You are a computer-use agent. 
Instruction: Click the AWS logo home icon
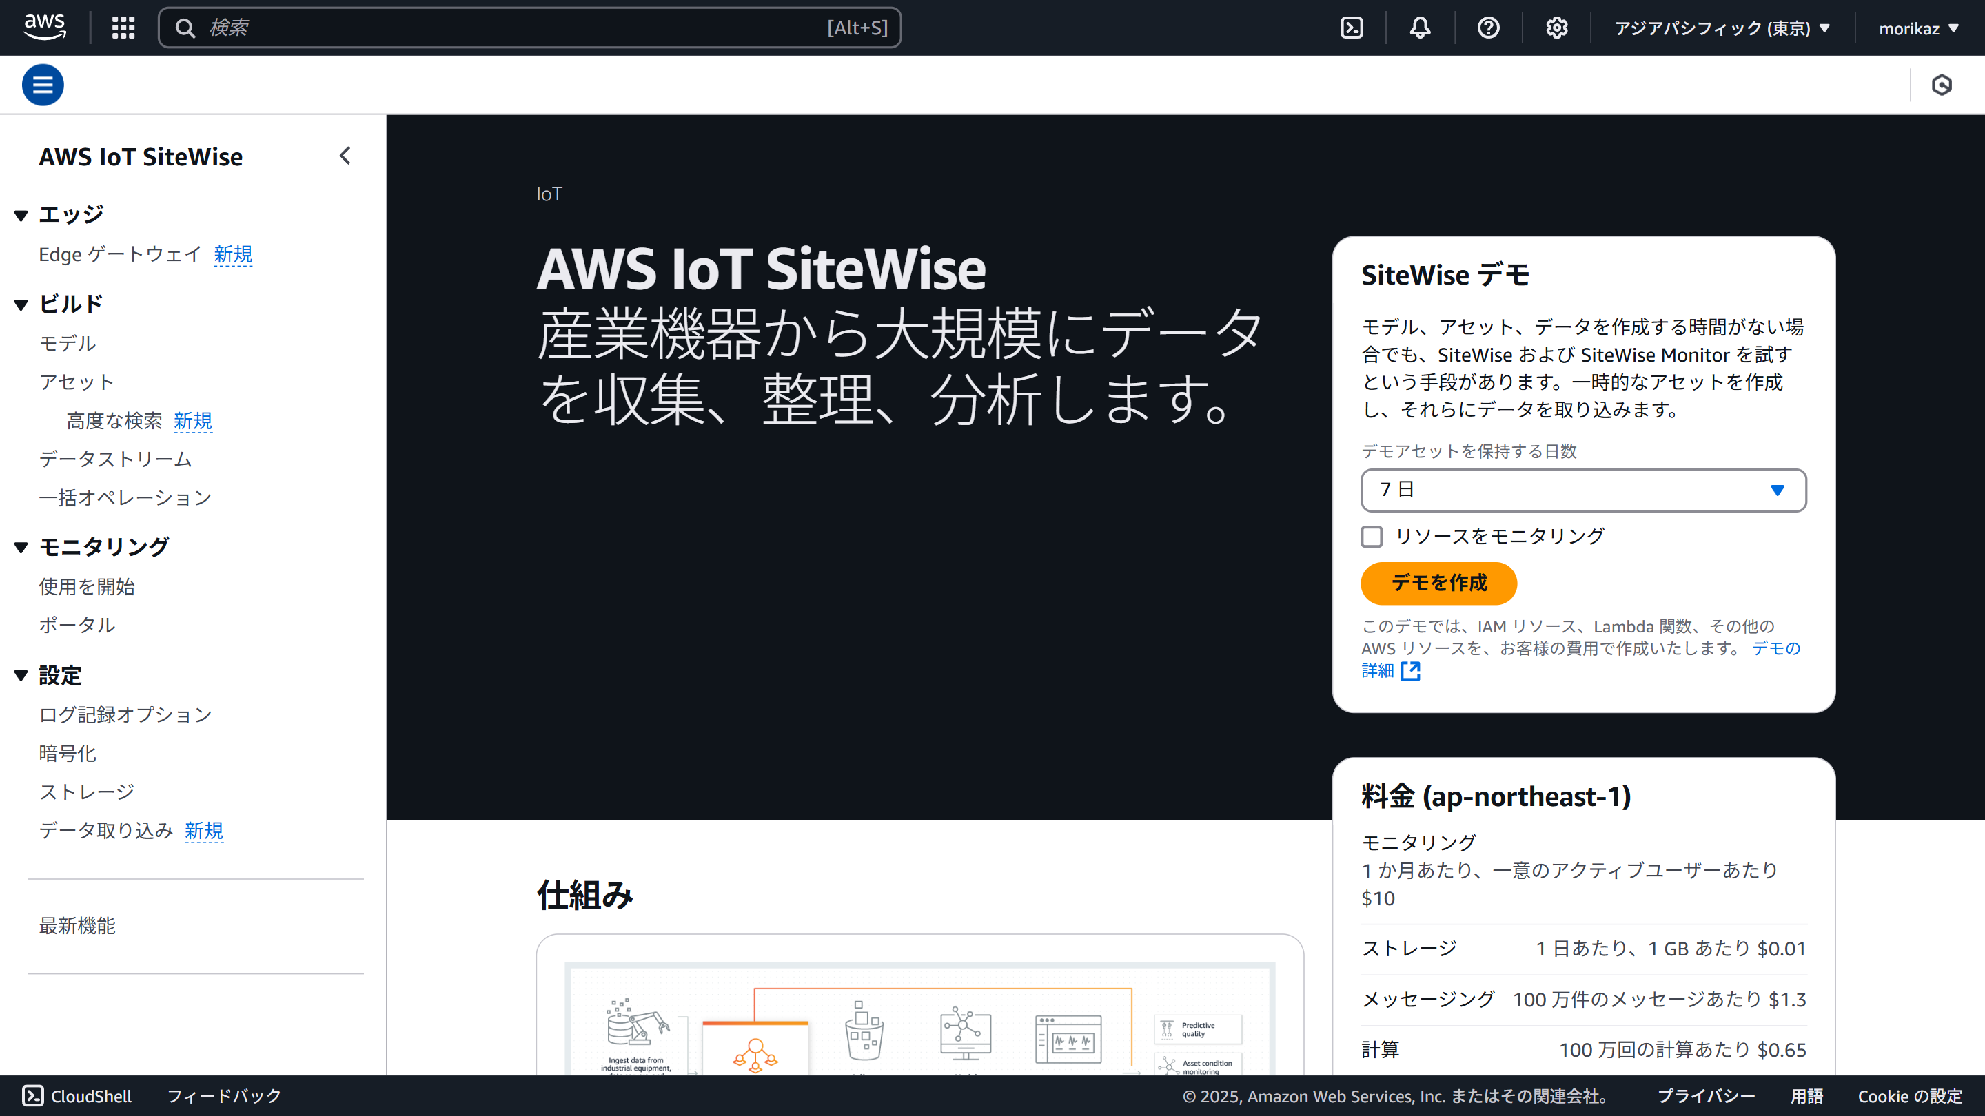45,28
